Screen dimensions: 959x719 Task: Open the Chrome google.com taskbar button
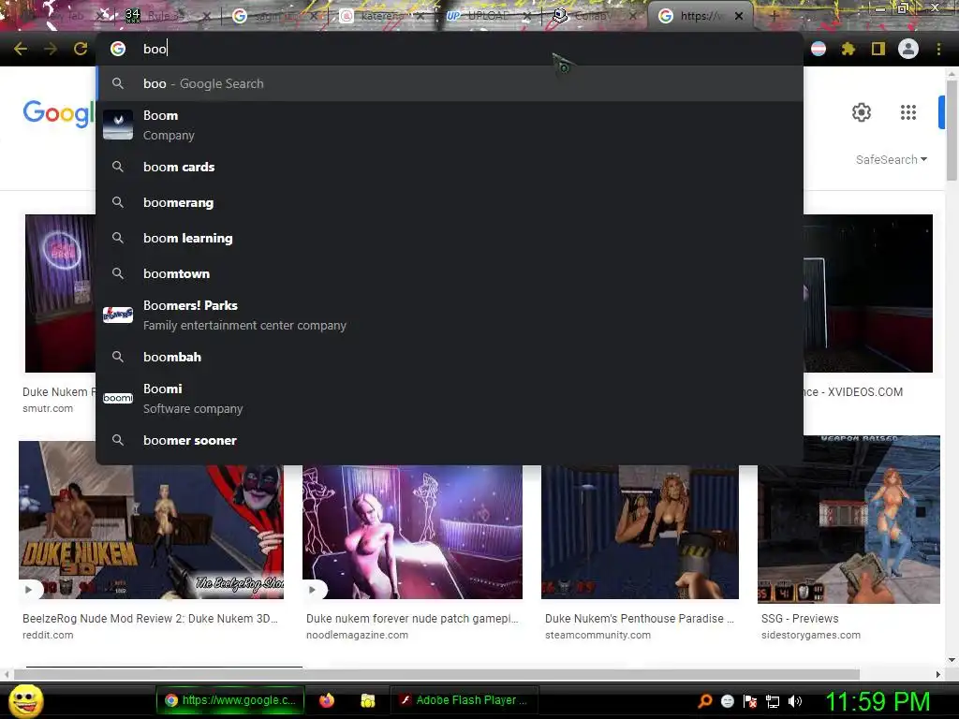230,700
